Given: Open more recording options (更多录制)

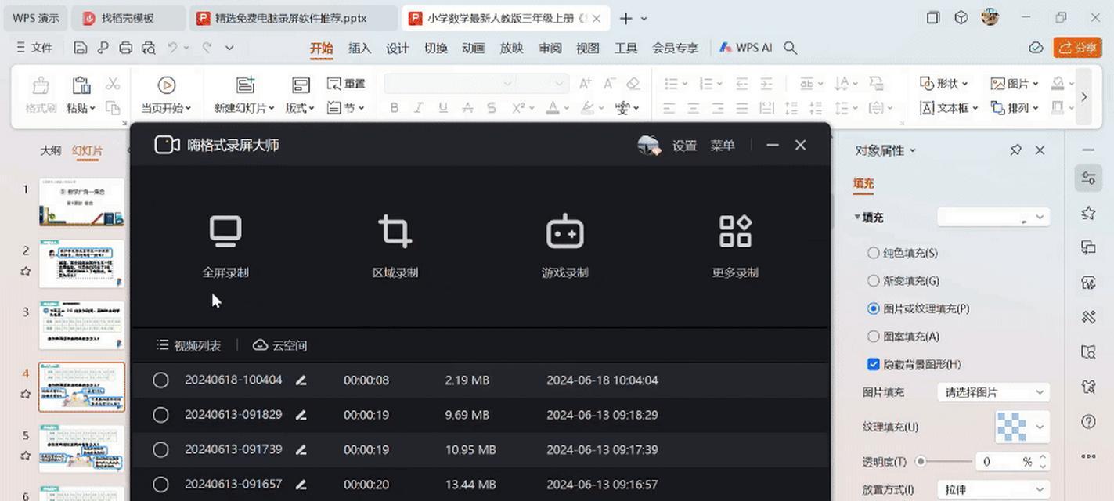Looking at the screenshot, I should click(x=735, y=247).
